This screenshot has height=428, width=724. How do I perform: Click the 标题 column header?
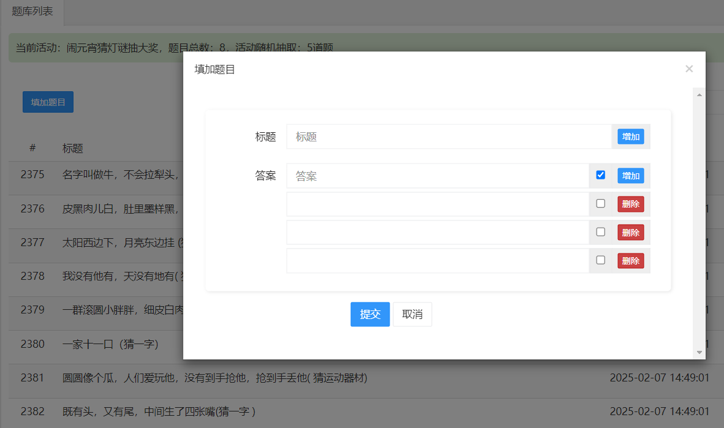[72, 148]
